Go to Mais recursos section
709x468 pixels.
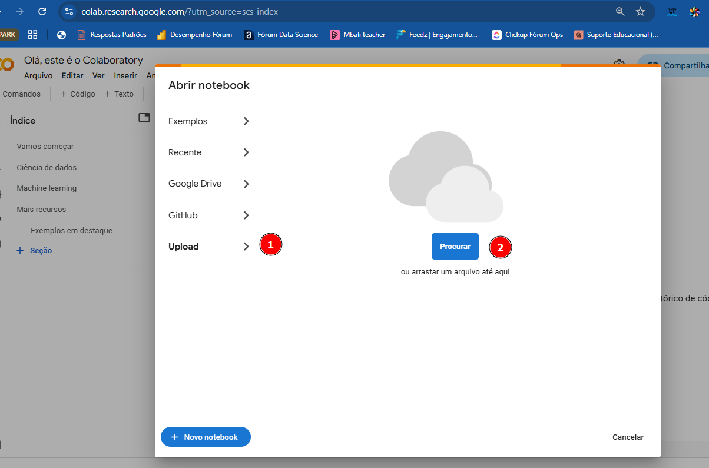tap(41, 209)
